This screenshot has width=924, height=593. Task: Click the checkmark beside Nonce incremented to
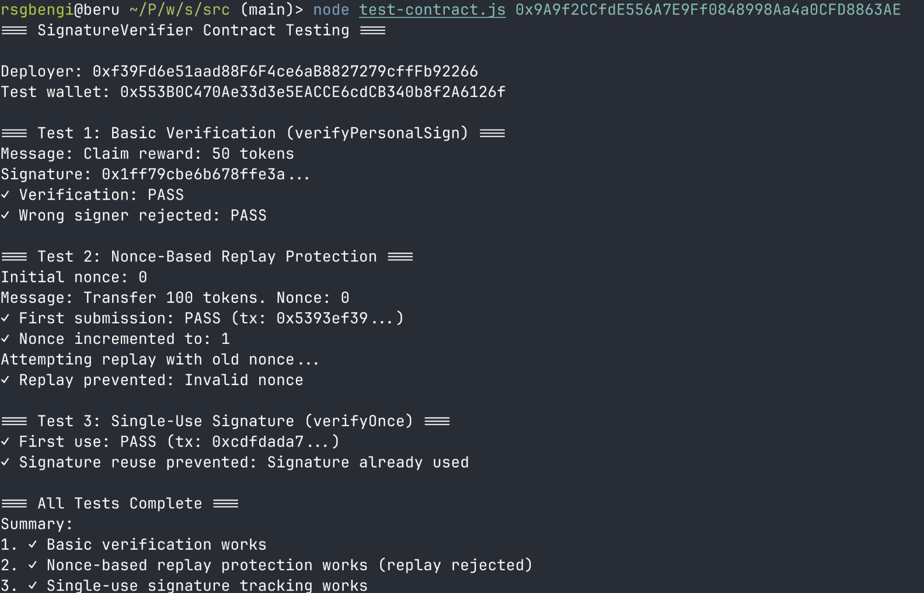click(x=5, y=339)
